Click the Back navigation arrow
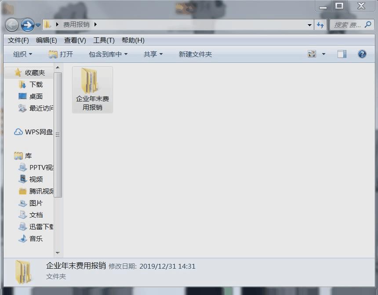This screenshot has height=295, width=378. [12, 25]
